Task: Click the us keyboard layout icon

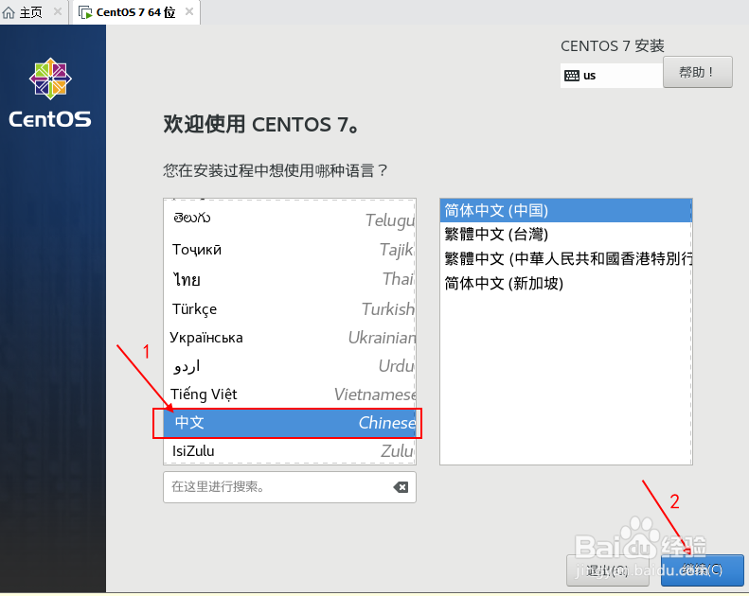Action: (x=571, y=76)
